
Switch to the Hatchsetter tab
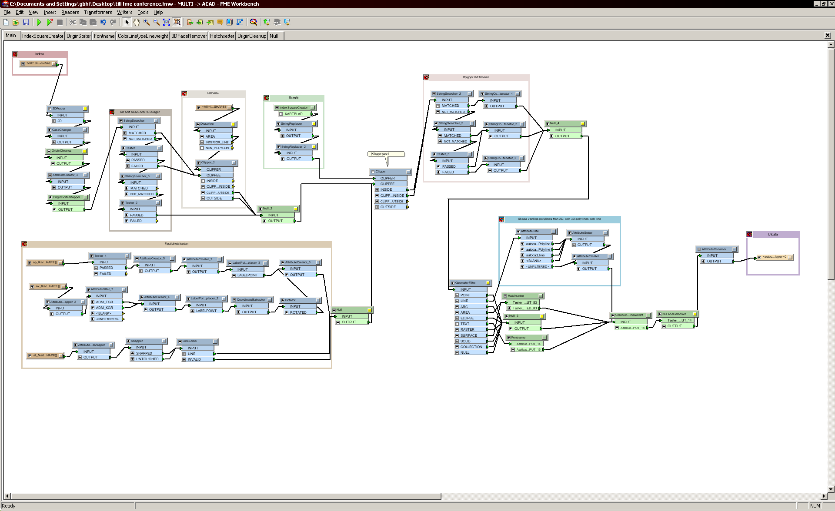pyautogui.click(x=222, y=36)
